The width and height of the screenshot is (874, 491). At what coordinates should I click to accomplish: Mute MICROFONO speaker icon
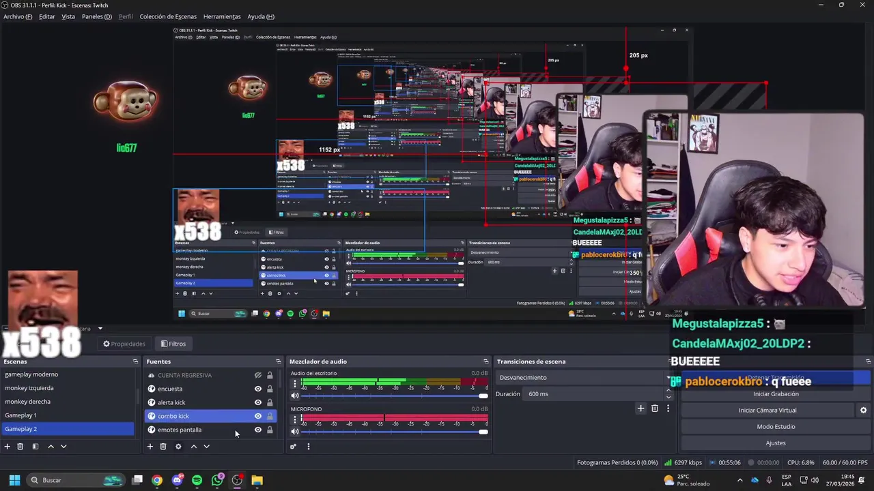pyautogui.click(x=295, y=431)
